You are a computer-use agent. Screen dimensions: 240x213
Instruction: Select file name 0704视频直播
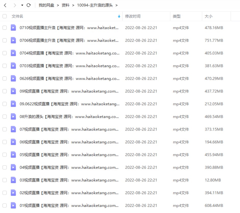(70, 53)
